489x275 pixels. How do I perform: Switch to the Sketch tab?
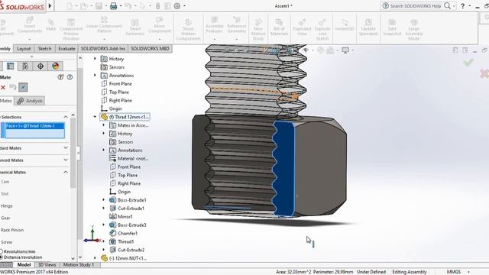point(44,49)
